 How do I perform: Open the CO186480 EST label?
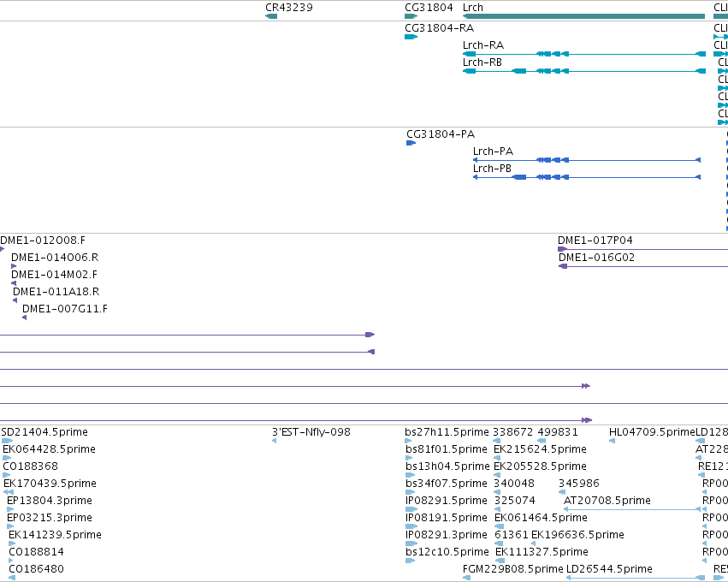[x=36, y=569]
